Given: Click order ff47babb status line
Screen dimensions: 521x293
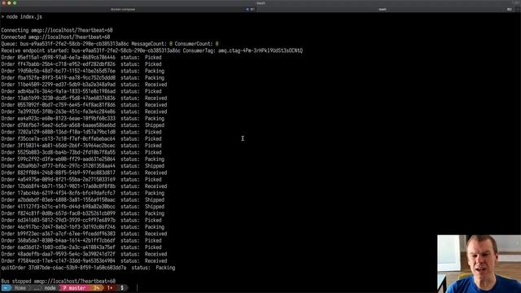Looking at the screenshot, I should tap(81, 64).
